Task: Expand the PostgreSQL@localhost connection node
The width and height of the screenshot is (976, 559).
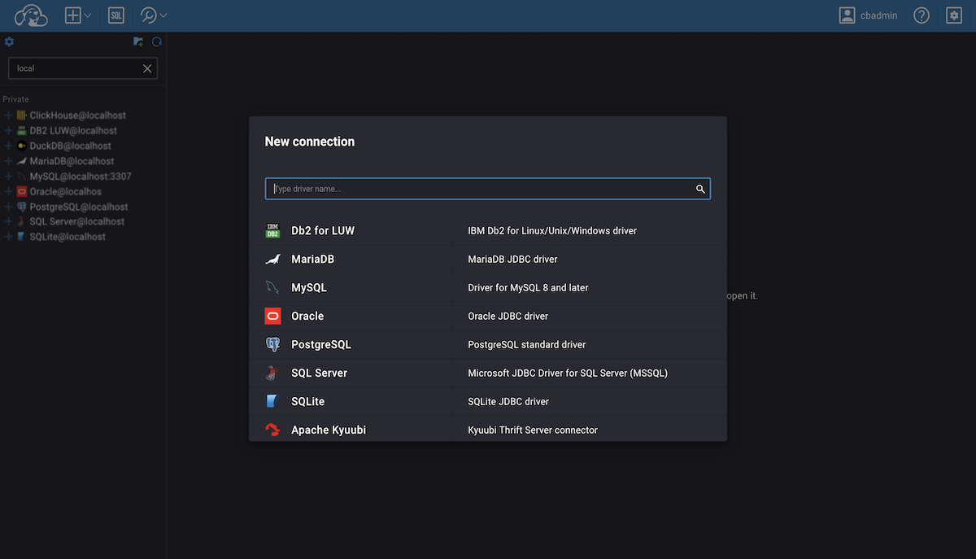Action: pos(9,207)
